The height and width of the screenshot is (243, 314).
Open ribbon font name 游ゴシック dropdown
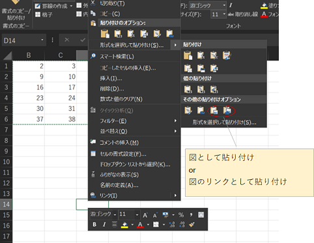pyautogui.click(x=224, y=5)
